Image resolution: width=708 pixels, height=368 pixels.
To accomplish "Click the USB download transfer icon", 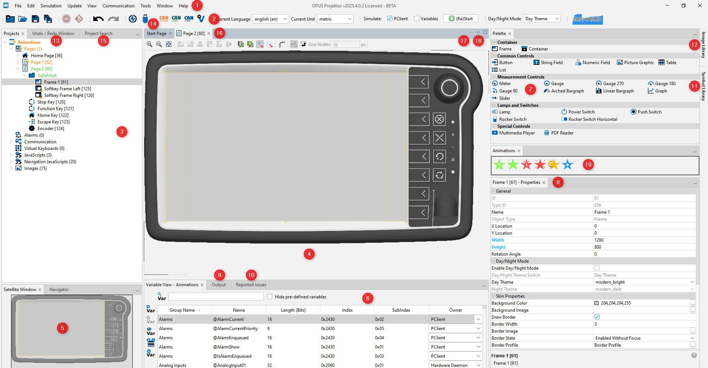I will [146, 19].
